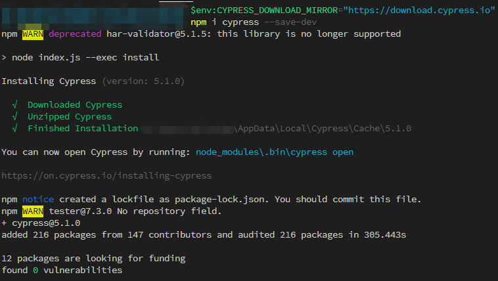Click the check mark beside 'Finished Installation'
The width and height of the screenshot is (498, 281).
click(14, 128)
